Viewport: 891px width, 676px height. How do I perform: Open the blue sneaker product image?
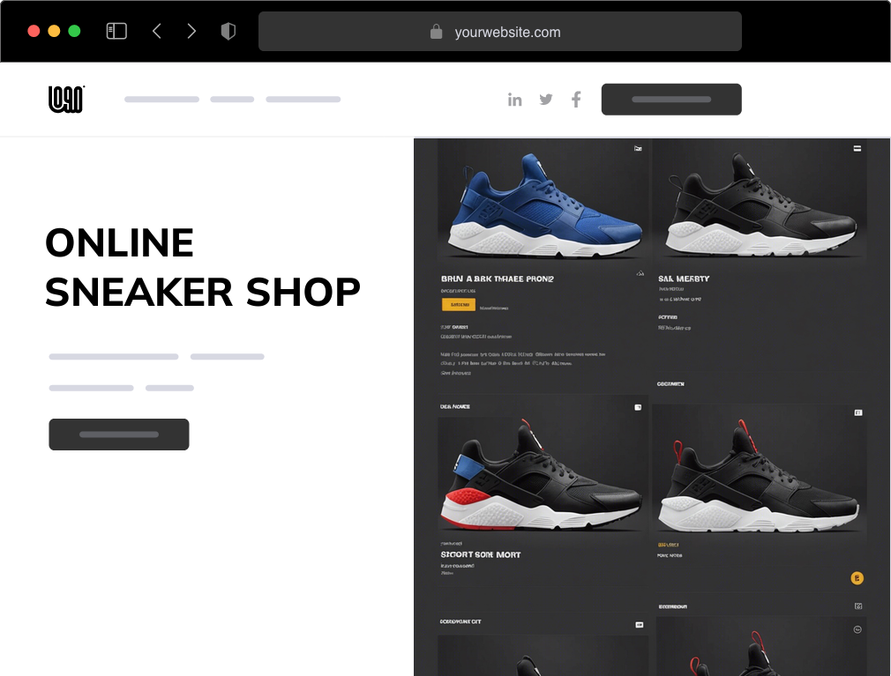(543, 204)
